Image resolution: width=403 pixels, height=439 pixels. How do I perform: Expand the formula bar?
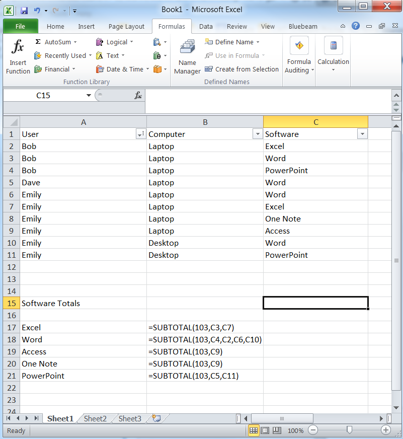[x=396, y=96]
